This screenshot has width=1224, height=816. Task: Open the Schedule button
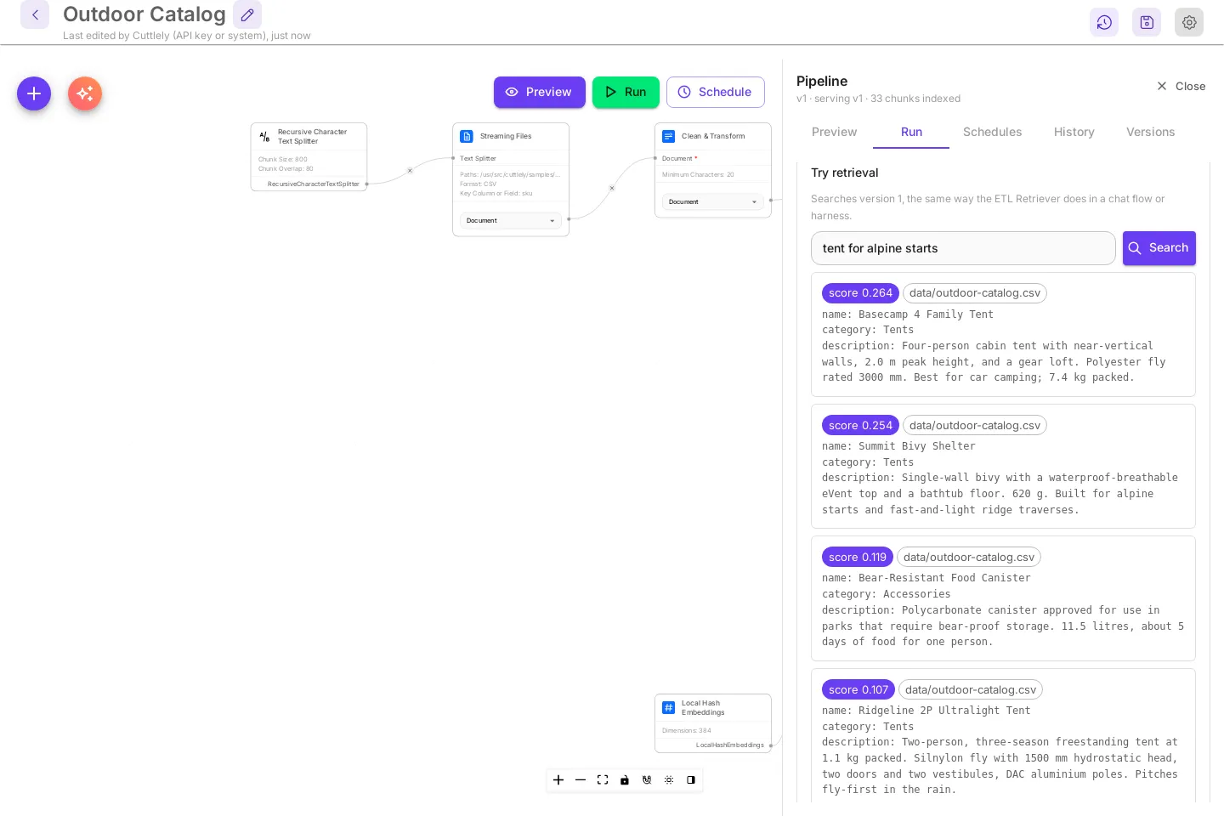(x=715, y=92)
